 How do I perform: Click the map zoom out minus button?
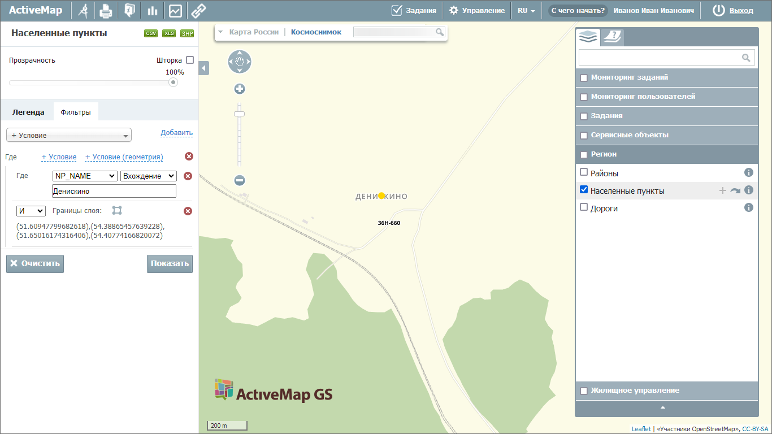[240, 180]
